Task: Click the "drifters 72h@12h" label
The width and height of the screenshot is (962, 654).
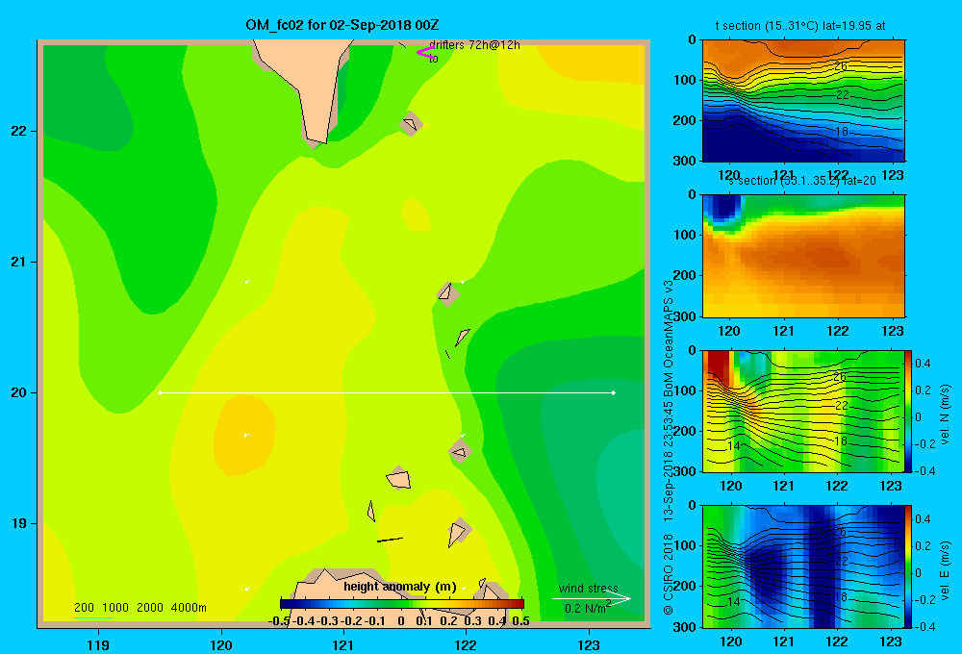Action: point(474,45)
